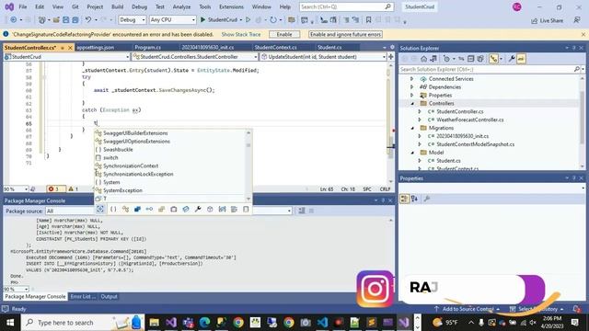The height and width of the screenshot is (331, 589).
Task: Click the bookmark toolbar icon
Action: (368, 20)
